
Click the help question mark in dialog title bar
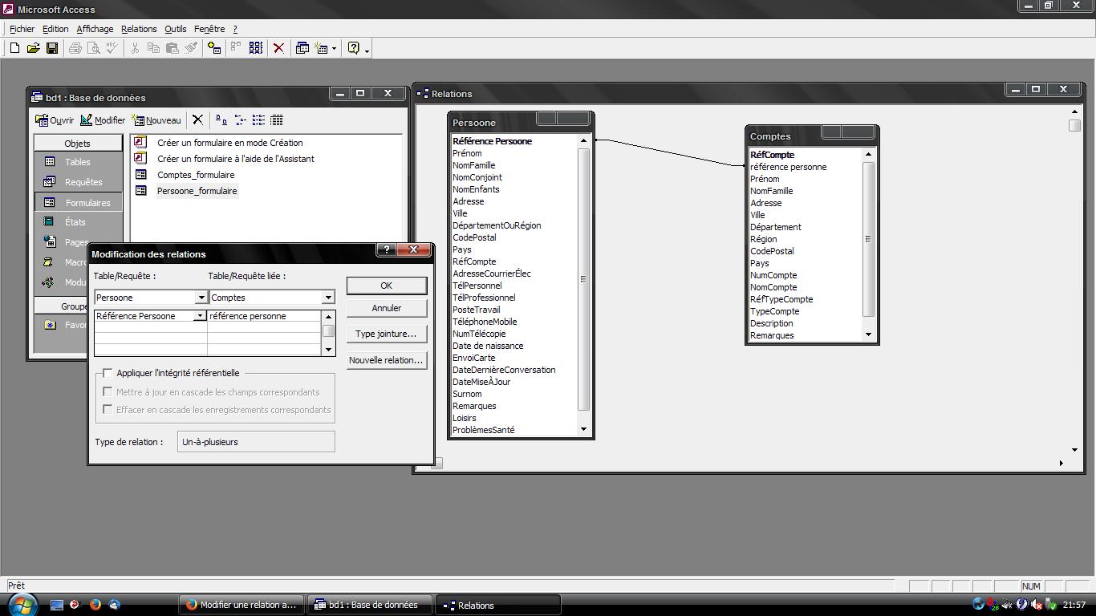[x=387, y=250]
